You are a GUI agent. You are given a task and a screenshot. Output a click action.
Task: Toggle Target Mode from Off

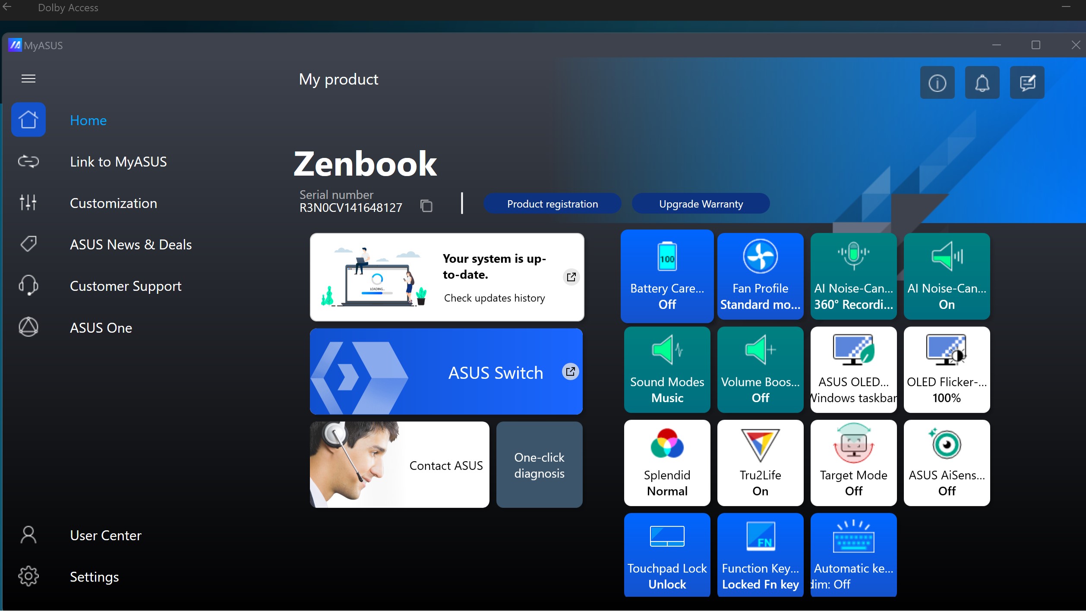pyautogui.click(x=853, y=463)
